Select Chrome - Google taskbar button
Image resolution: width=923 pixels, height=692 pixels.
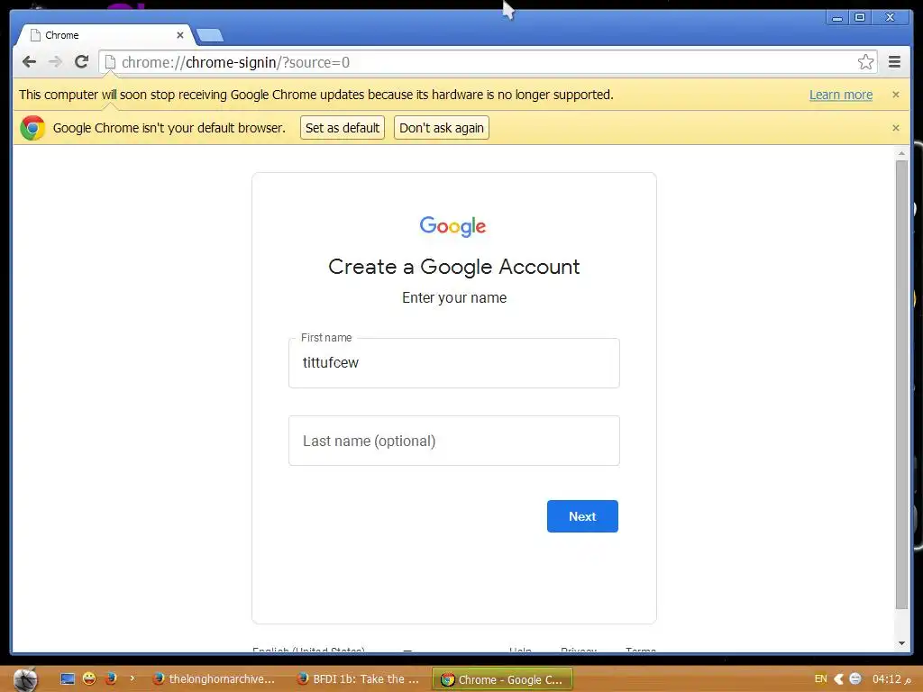[x=502, y=679]
